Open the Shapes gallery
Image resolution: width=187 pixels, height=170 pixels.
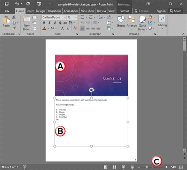121,23
